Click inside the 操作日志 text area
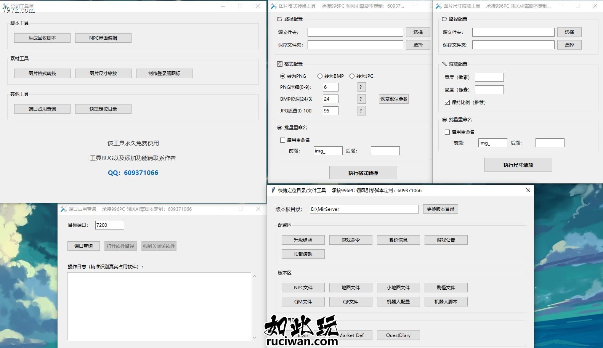603x348 pixels. pos(159,306)
